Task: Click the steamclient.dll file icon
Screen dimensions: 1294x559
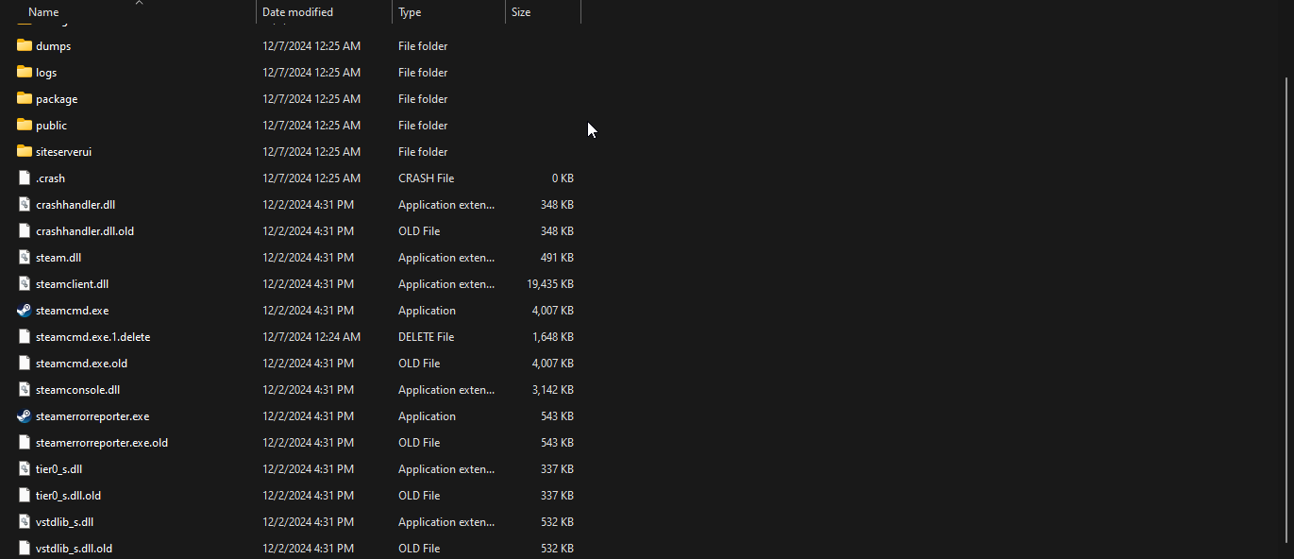Action: (x=25, y=283)
